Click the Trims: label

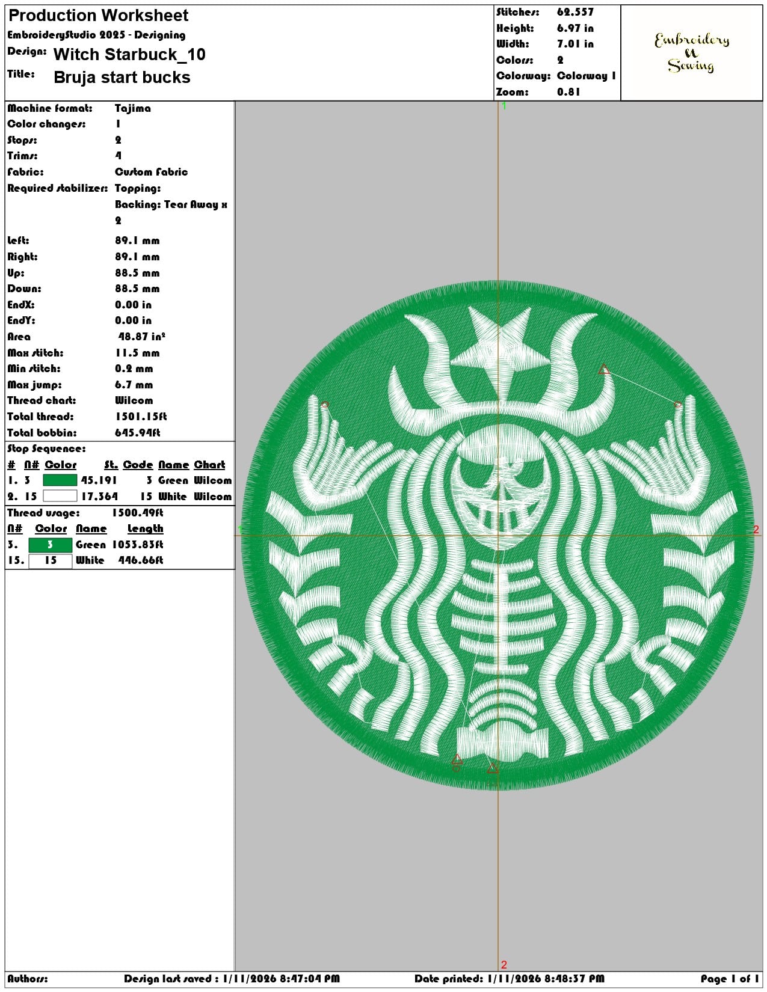click(x=22, y=156)
